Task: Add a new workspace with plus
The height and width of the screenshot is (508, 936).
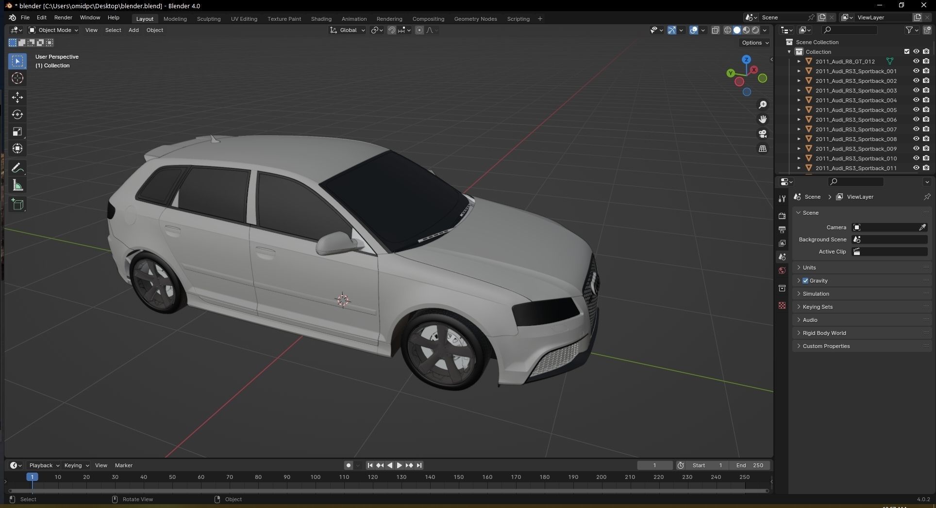Action: 540,19
